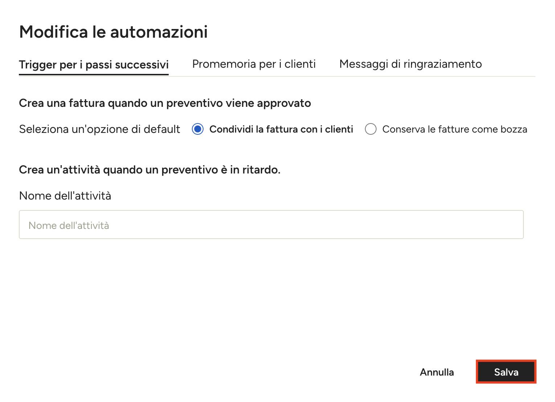Click the Nome dell'attività label above the field

65,196
